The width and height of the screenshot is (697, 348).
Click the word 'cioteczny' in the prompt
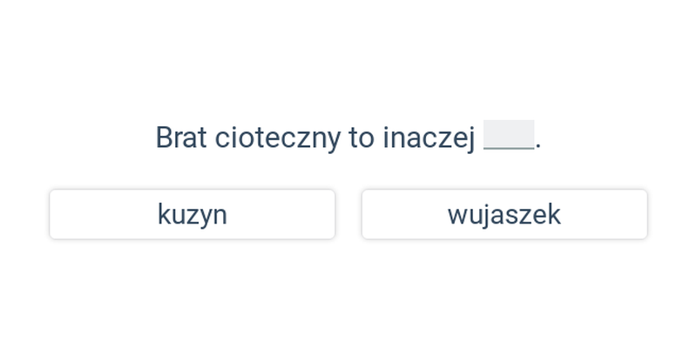278,138
